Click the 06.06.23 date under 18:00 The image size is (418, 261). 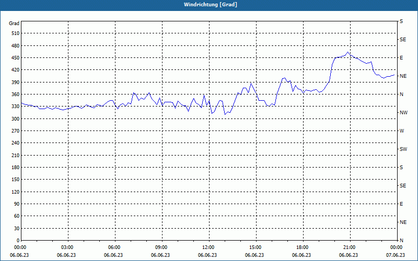point(301,255)
